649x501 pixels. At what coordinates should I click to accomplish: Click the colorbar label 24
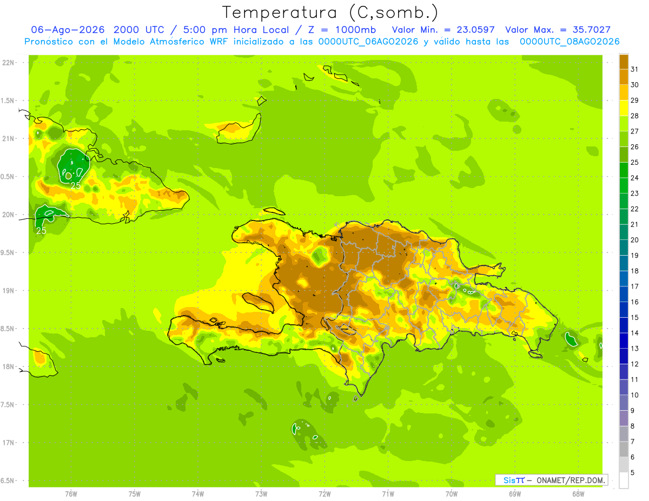pyautogui.click(x=635, y=178)
